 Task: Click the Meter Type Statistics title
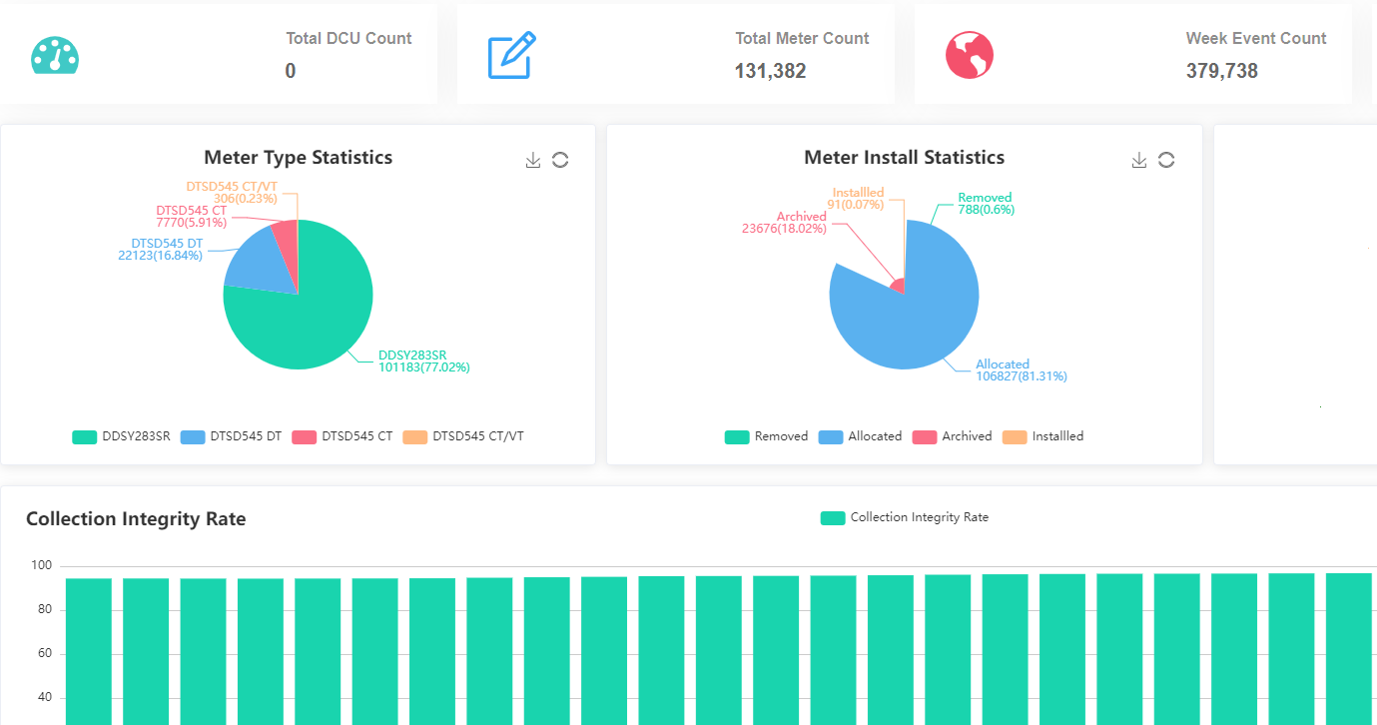298,158
